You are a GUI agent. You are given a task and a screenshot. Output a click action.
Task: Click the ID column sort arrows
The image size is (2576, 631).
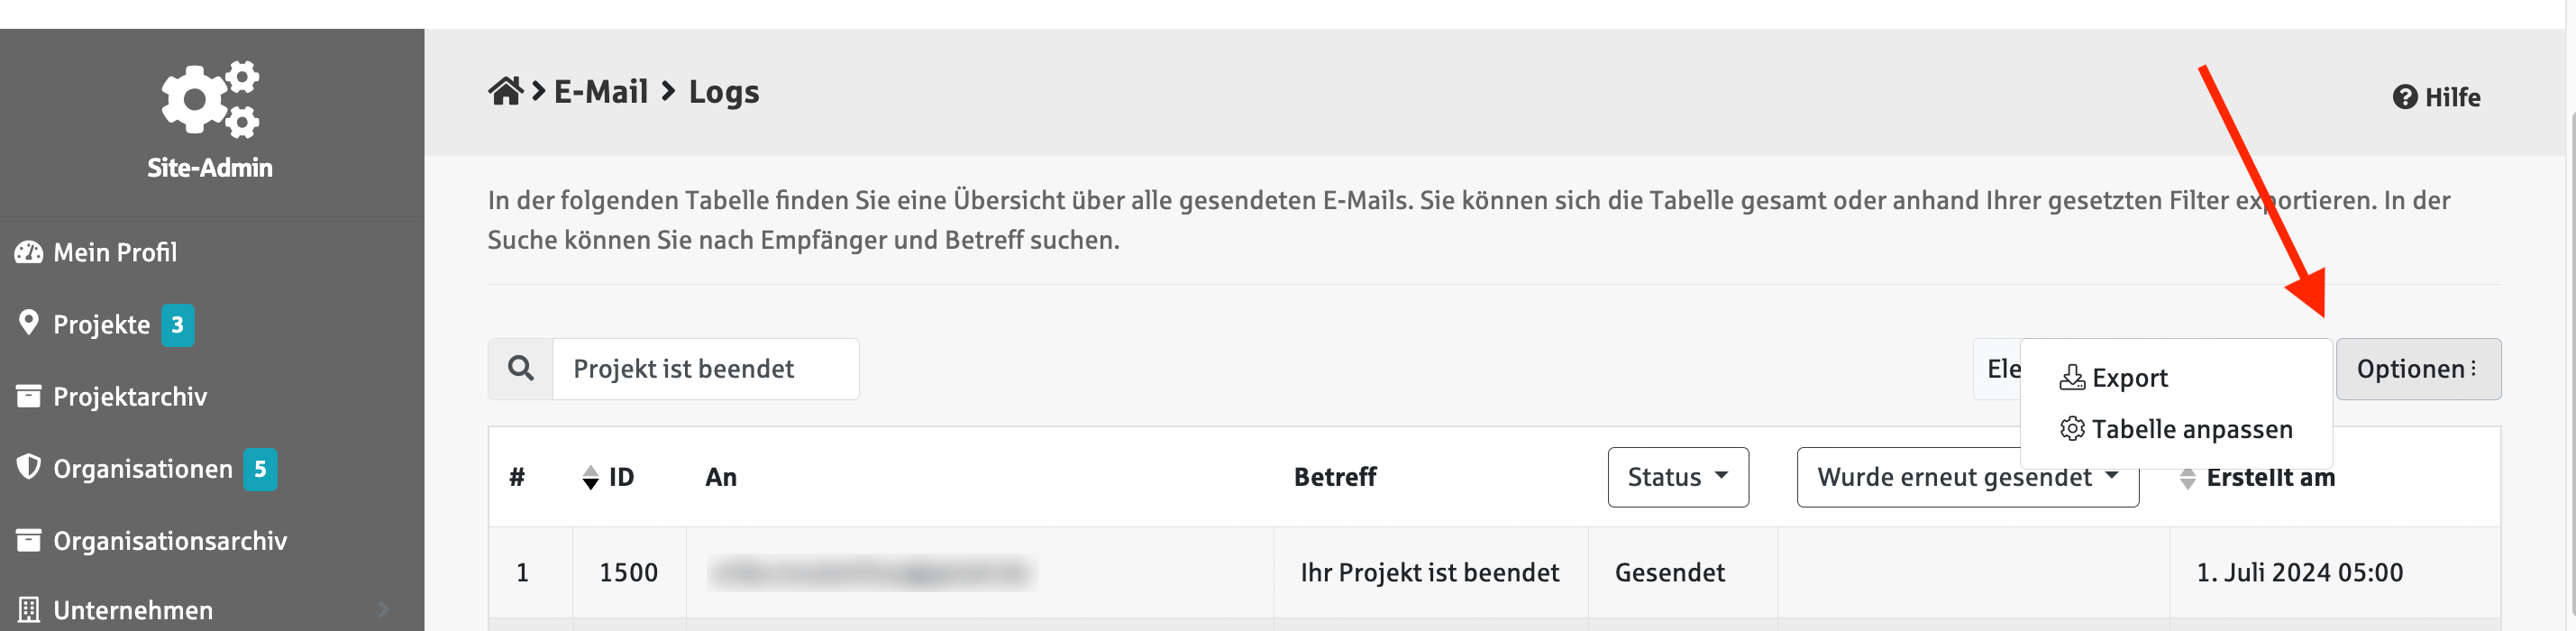pos(591,478)
